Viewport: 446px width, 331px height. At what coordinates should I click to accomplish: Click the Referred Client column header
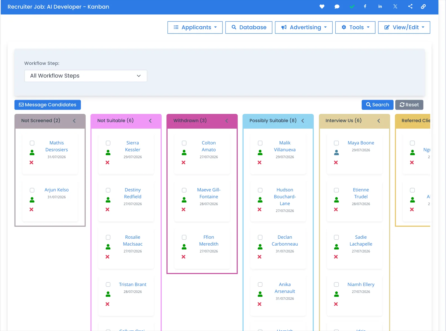pos(413,121)
